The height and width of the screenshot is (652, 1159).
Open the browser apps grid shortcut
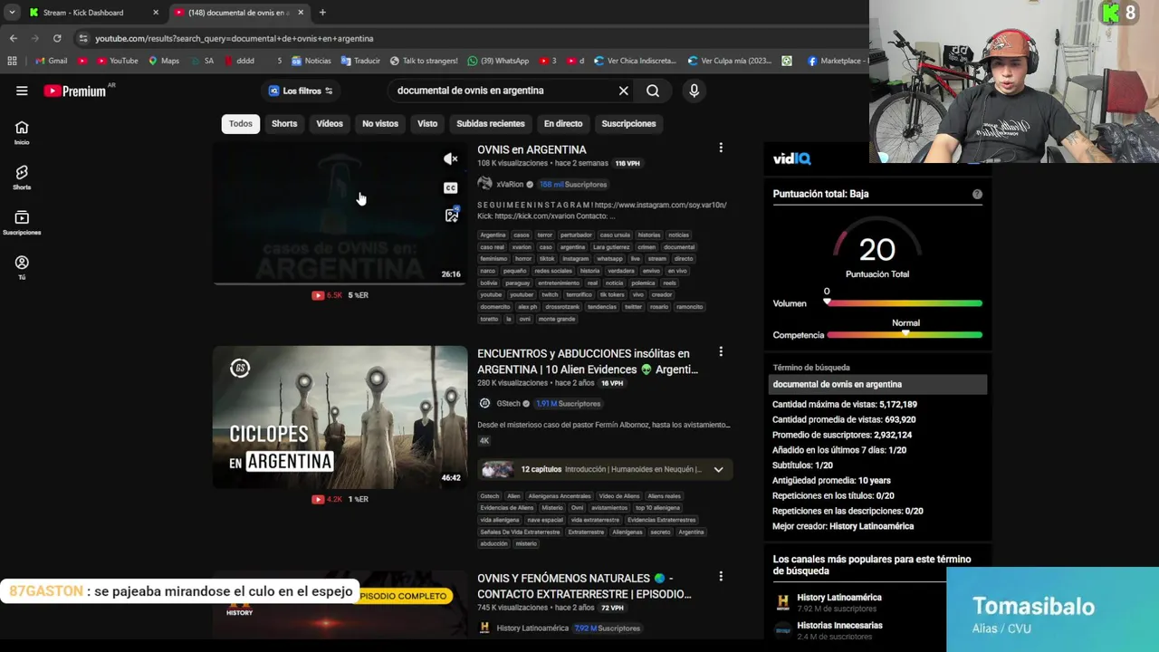(x=12, y=61)
